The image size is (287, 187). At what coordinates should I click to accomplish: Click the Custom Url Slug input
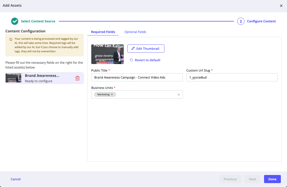pos(232,77)
